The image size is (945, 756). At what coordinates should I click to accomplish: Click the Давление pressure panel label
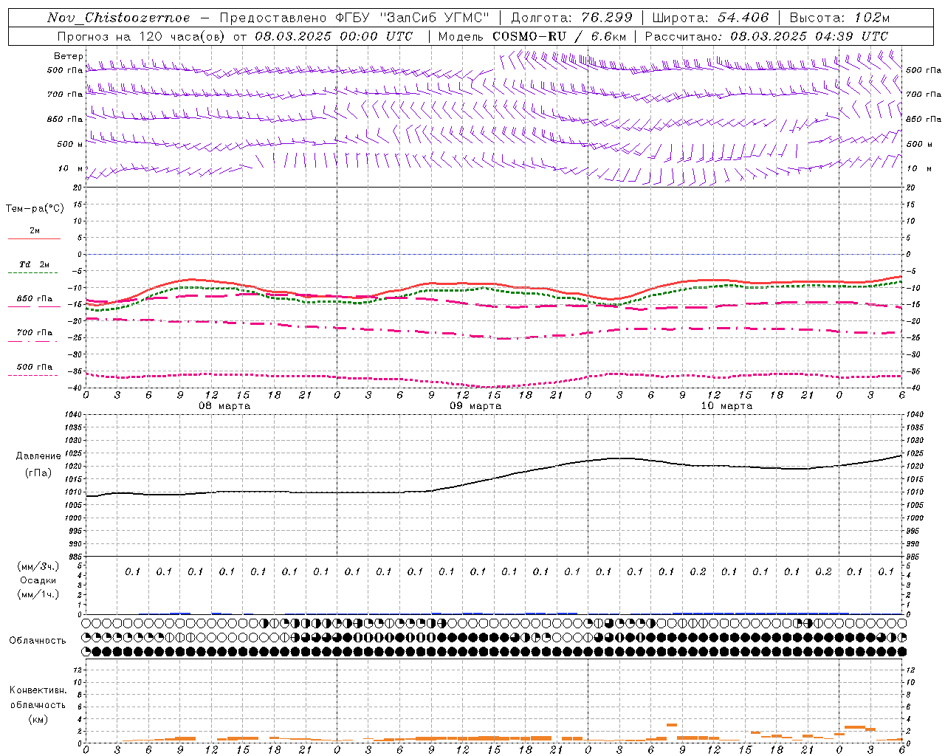coord(38,456)
